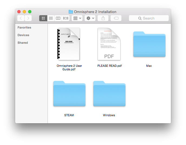This screenshot has width=186, height=145.
Task: Close the Finder window with red button
Action: [19, 12]
